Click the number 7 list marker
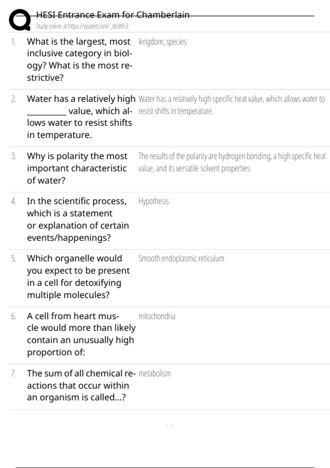The image size is (330, 468). 13,374
